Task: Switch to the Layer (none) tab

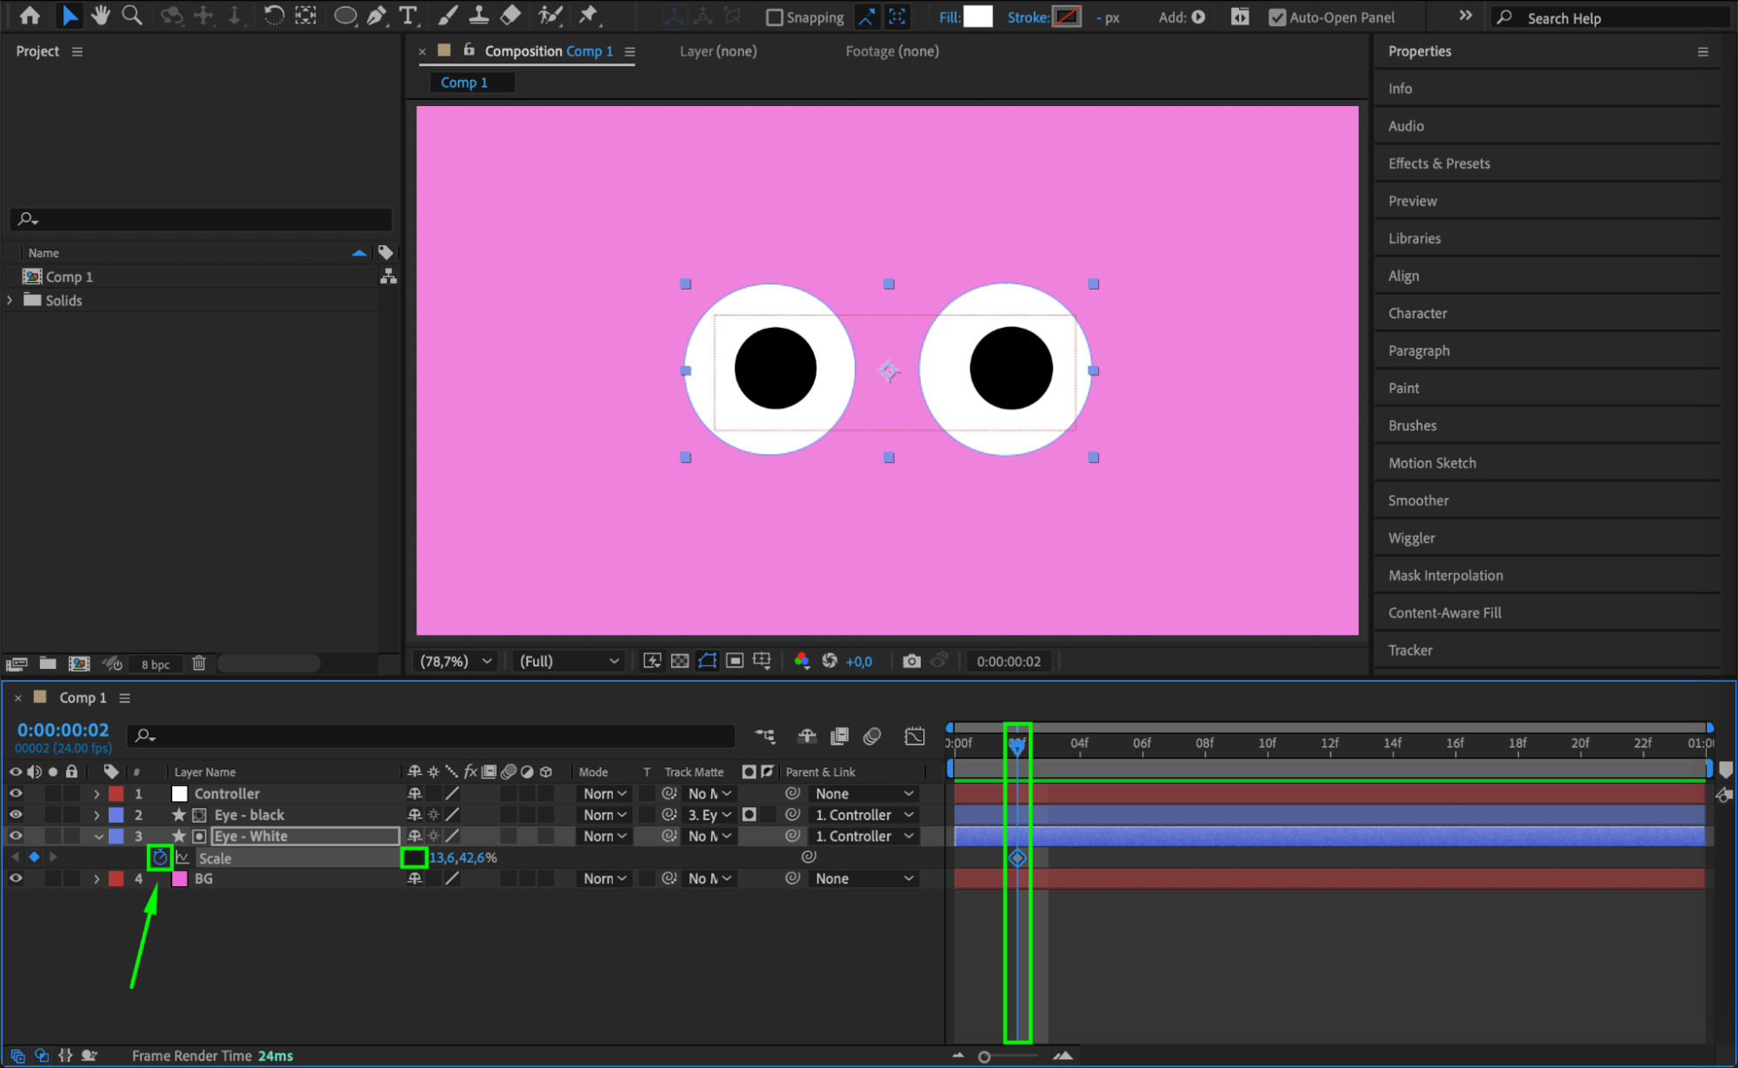Action: point(718,51)
